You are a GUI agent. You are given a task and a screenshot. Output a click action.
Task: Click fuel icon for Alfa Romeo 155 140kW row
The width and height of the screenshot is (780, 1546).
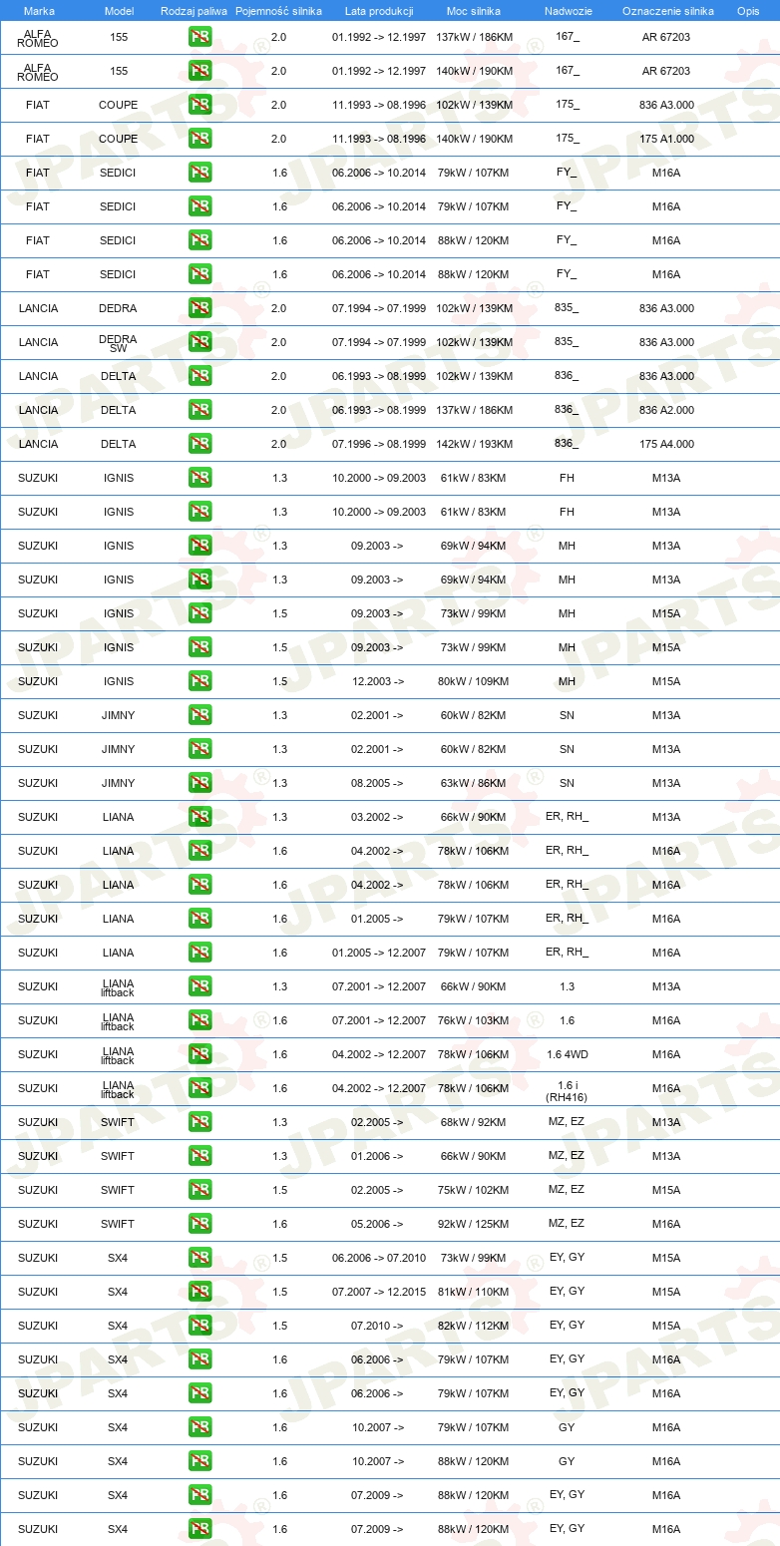click(x=199, y=71)
